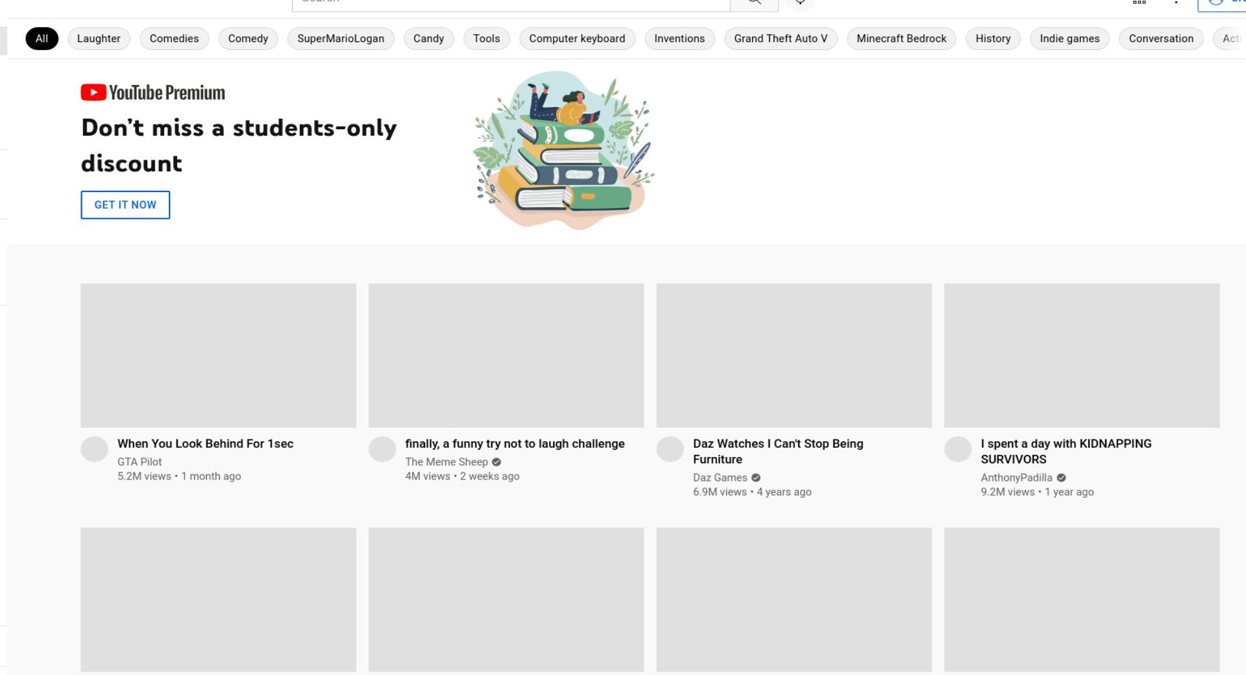The width and height of the screenshot is (1246, 675).
Task: Open 'I spent a day with KIDNAPPING SURVIVORS'
Action: tap(1066, 452)
